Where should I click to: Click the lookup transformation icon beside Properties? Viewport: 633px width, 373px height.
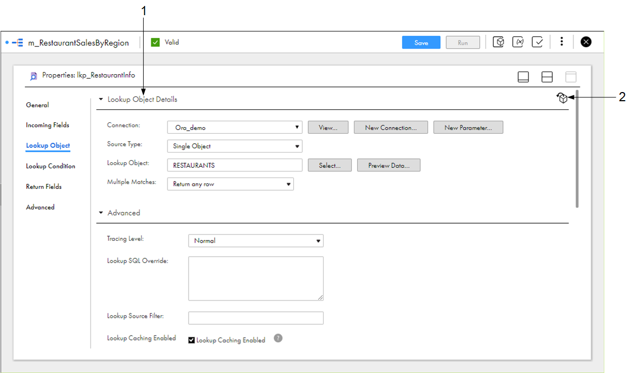[x=34, y=76]
